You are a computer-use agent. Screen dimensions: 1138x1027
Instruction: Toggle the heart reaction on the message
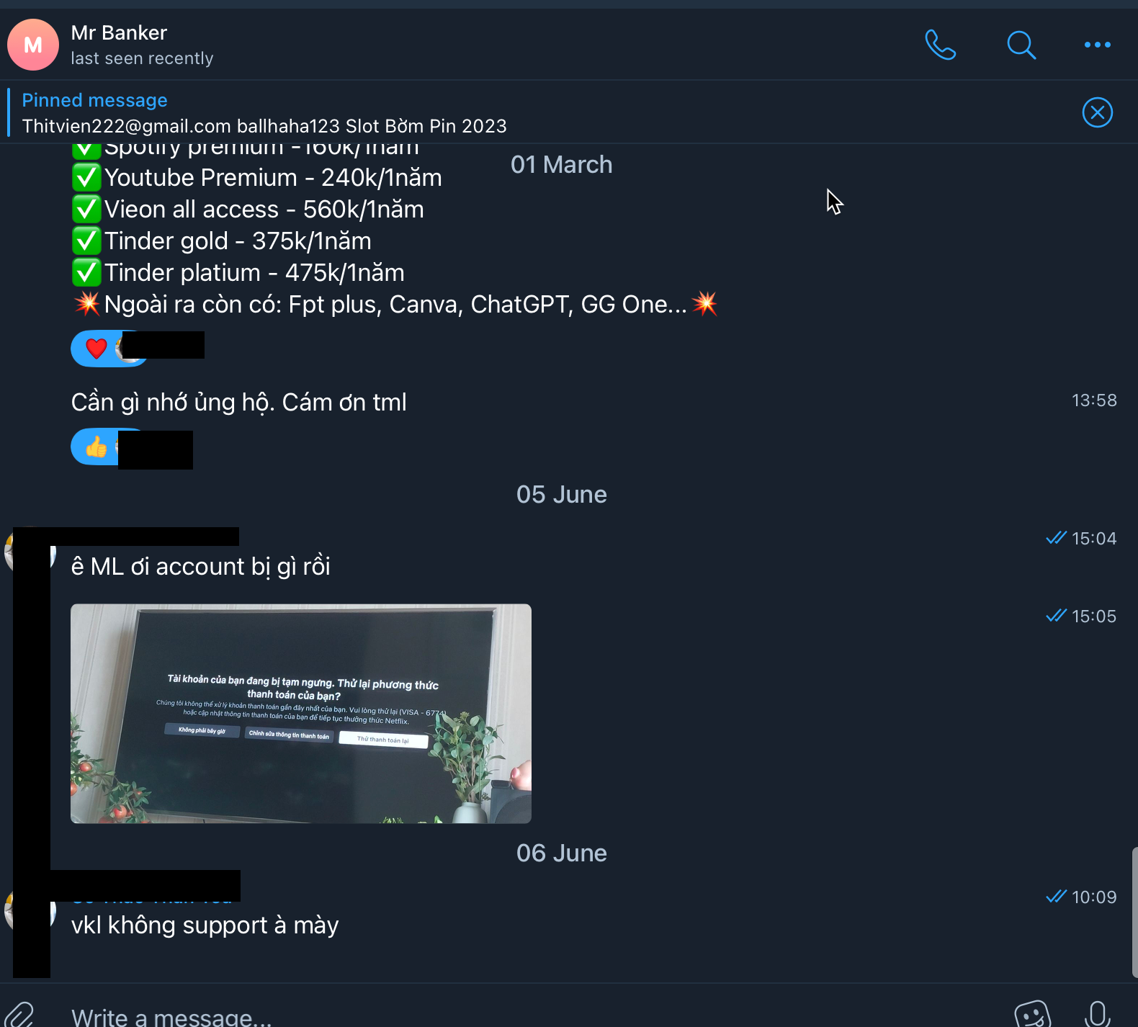click(x=96, y=349)
